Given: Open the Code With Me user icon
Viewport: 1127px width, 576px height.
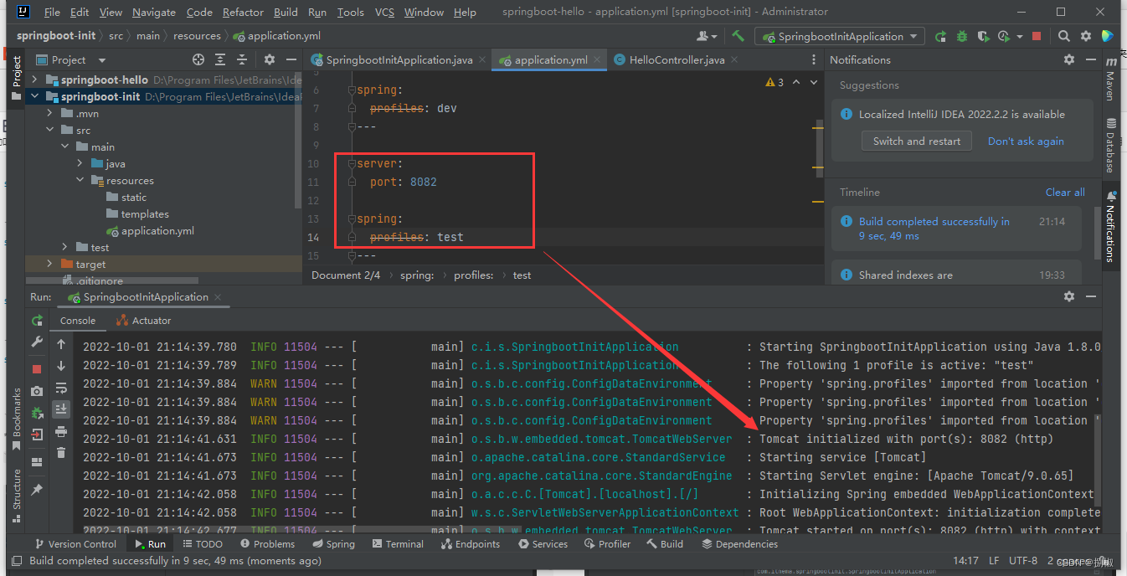Looking at the screenshot, I should click(x=708, y=36).
